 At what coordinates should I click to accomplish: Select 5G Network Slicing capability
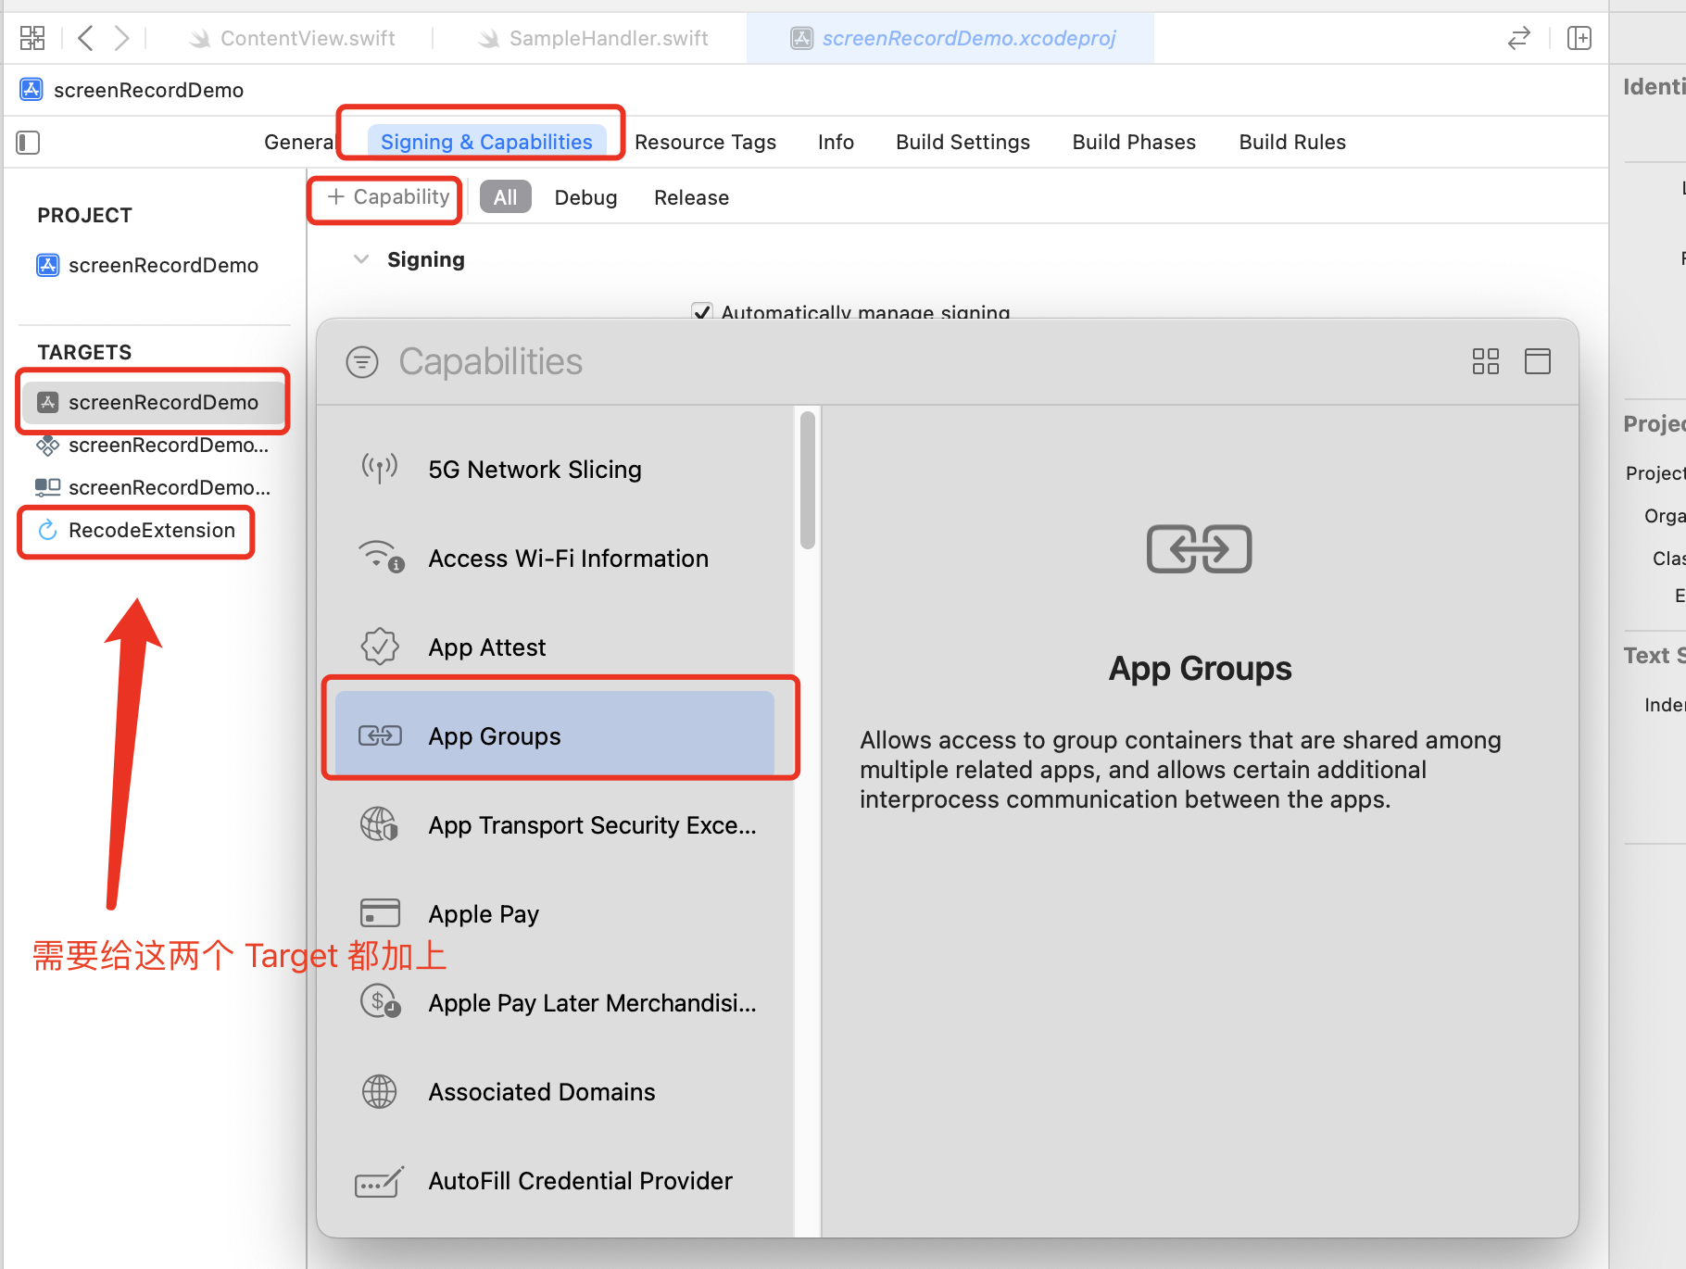[555, 470]
